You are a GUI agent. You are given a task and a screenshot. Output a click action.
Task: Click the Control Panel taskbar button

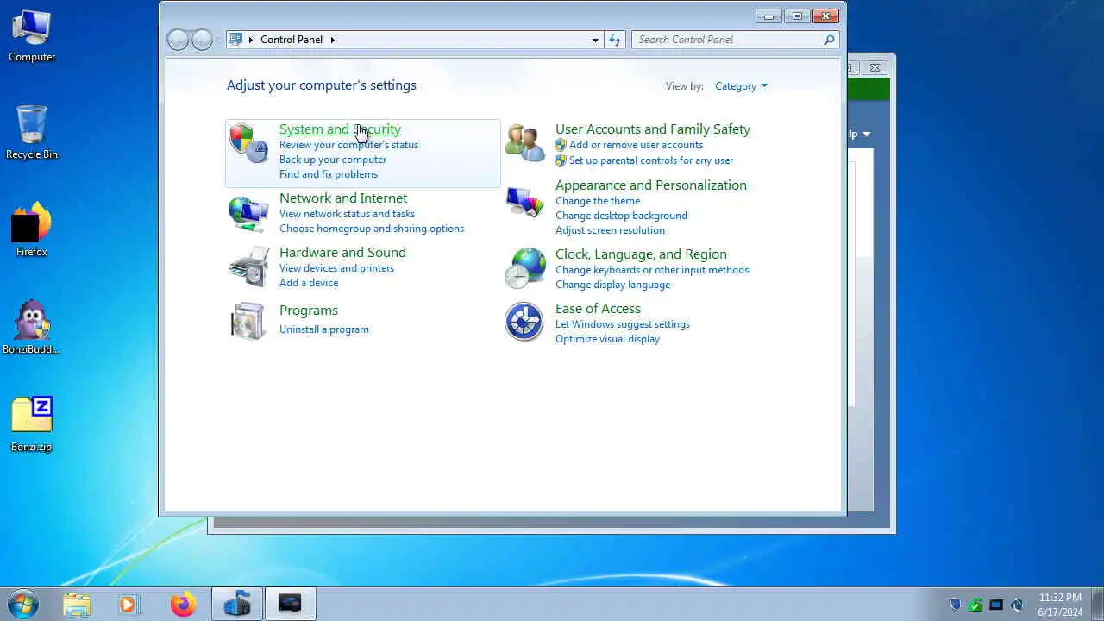[237, 605]
